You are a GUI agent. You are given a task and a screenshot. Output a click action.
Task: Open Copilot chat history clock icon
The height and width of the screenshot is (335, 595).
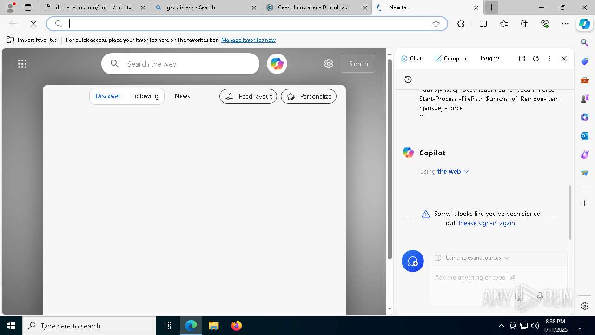coord(408,80)
